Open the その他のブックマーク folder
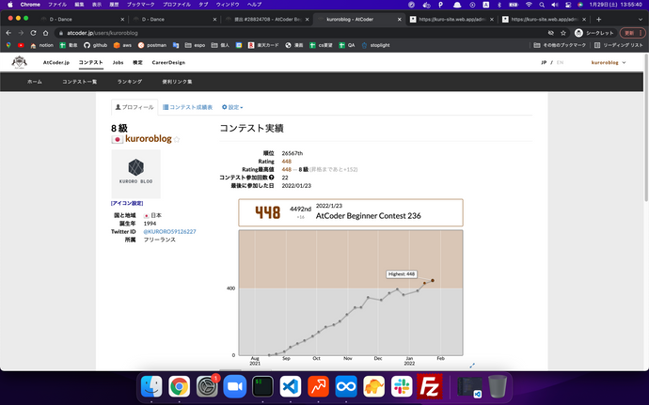The height and width of the screenshot is (405, 649). (x=560, y=45)
